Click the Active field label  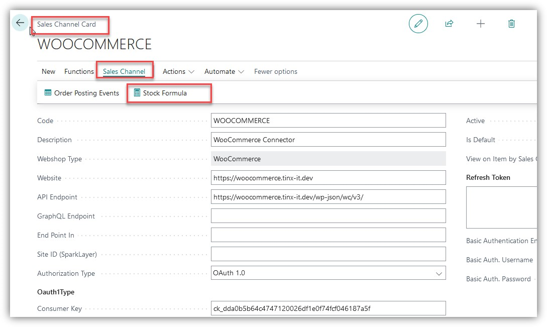(x=475, y=121)
